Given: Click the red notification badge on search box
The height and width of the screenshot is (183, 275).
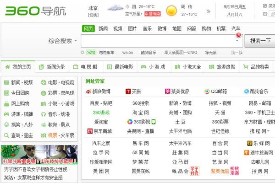Looking at the screenshot, I should 238,35.
